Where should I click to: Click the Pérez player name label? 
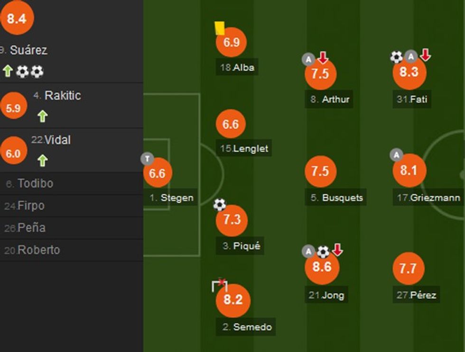pyautogui.click(x=417, y=295)
